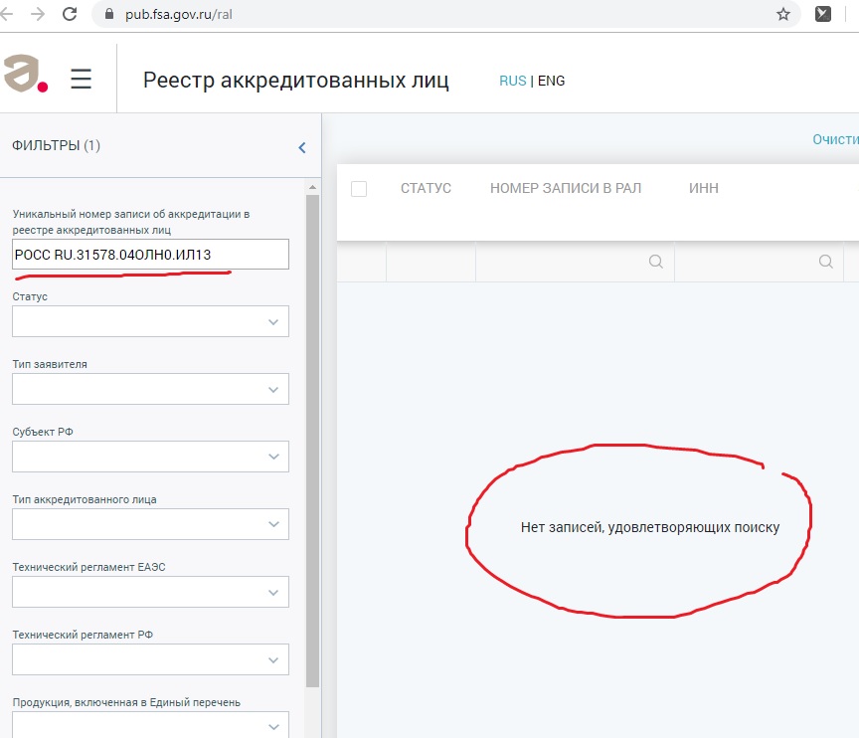The image size is (859, 738).
Task: Switch language to ENG
Action: point(551,81)
